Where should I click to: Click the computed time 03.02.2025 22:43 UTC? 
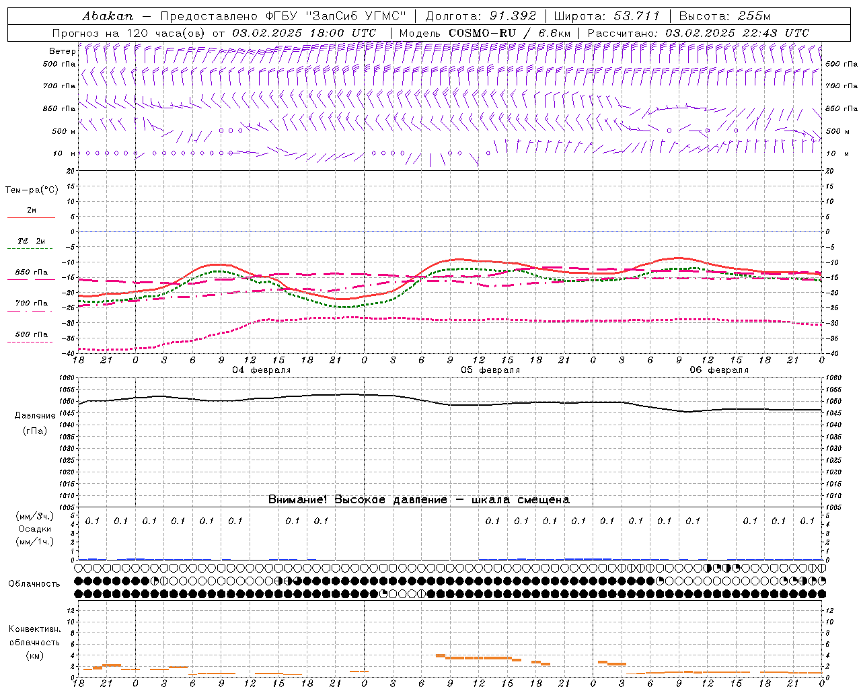[737, 33]
